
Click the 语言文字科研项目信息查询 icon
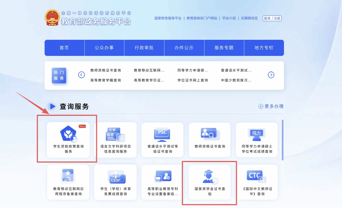click(115, 134)
